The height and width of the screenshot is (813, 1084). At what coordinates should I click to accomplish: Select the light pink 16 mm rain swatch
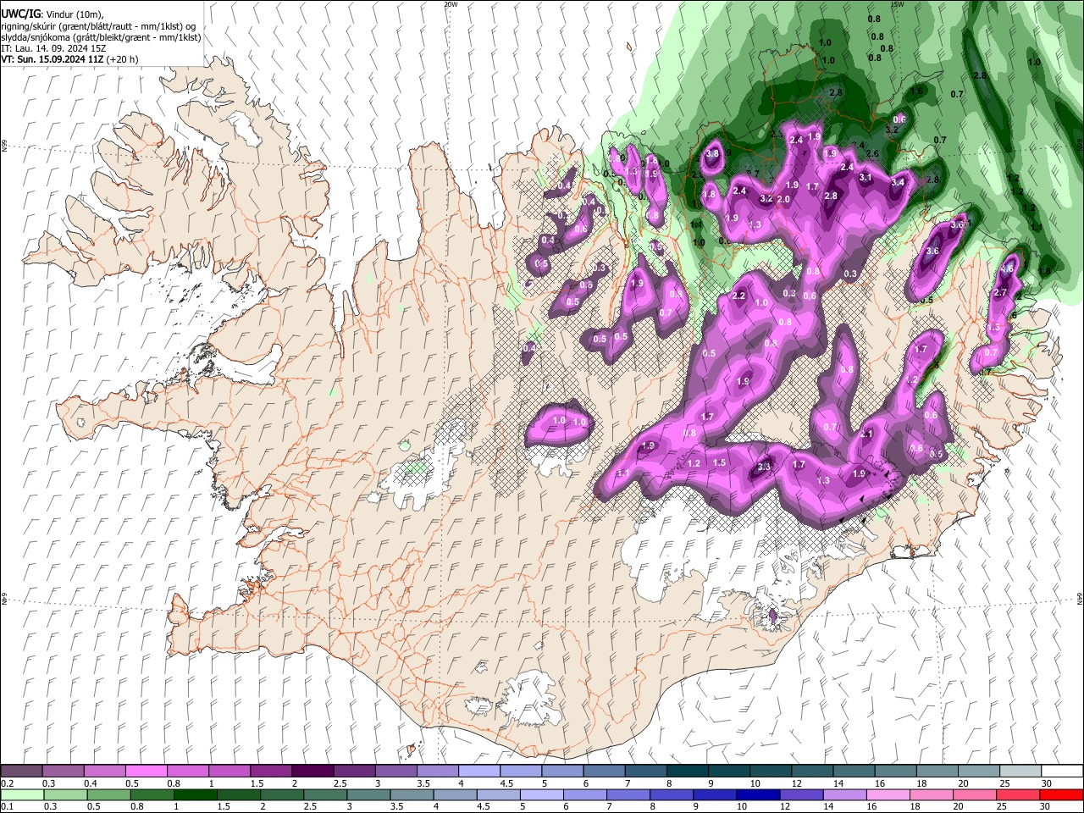pos(888,794)
